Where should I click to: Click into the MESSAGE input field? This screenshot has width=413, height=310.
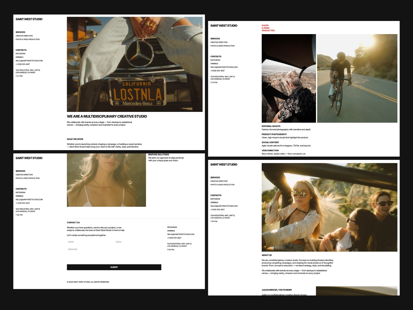[90, 249]
